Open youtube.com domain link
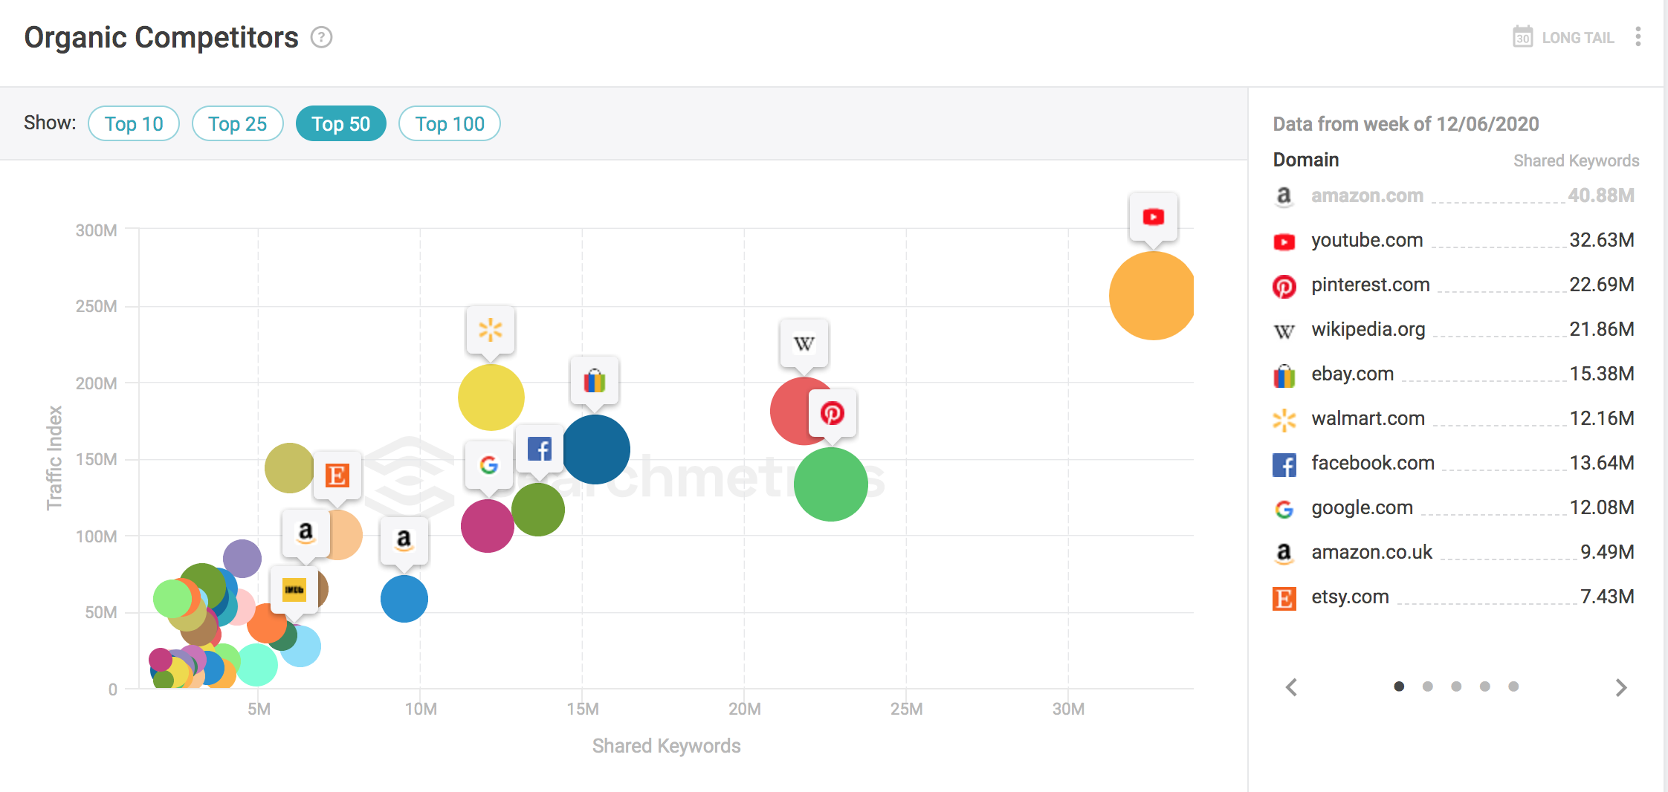Screen dimensions: 1668x792 pyautogui.click(x=1367, y=240)
